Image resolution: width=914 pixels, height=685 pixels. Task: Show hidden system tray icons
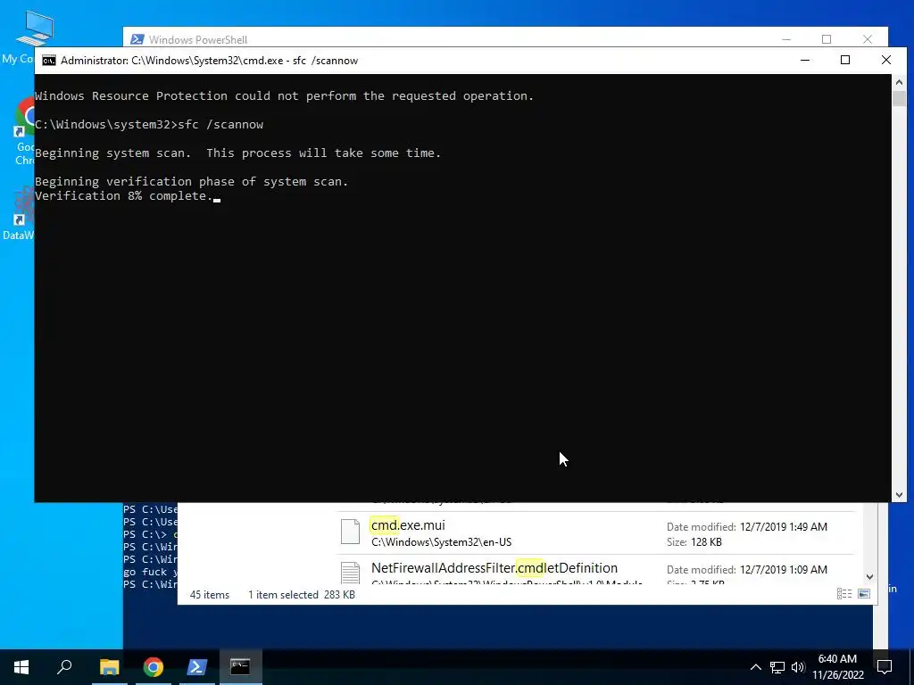point(755,667)
